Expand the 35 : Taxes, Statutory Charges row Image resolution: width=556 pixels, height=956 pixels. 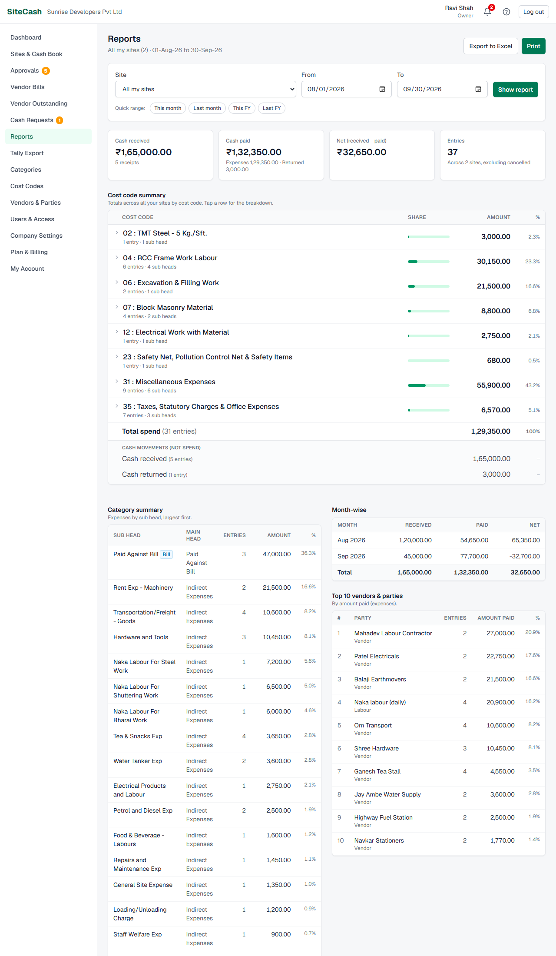pyautogui.click(x=327, y=410)
